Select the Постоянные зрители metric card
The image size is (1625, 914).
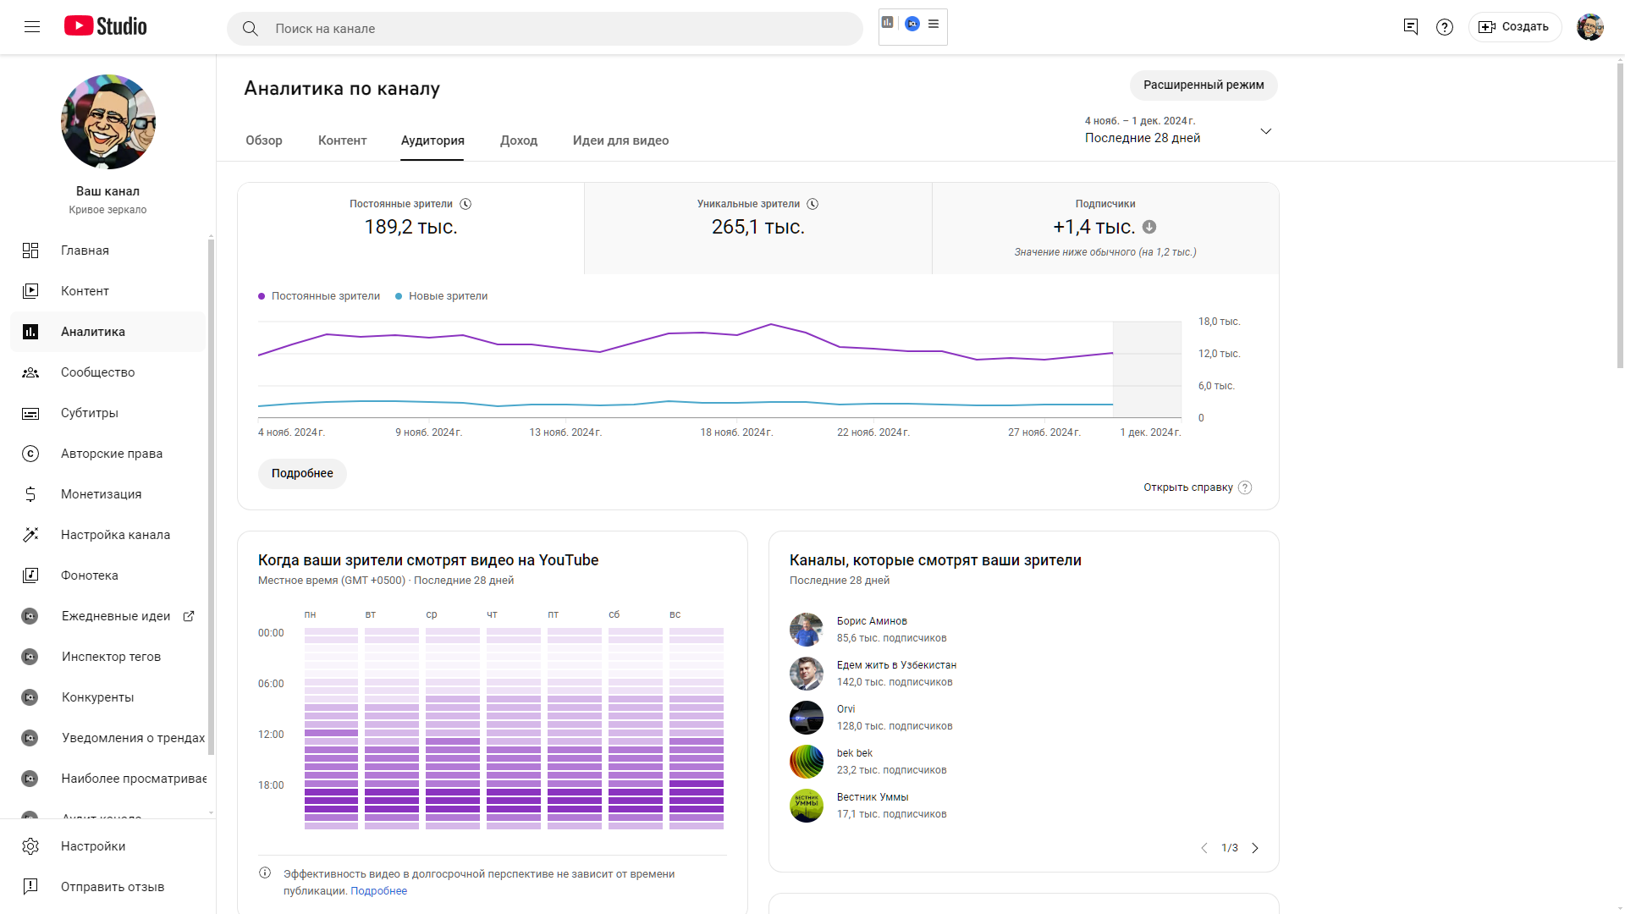[410, 228]
